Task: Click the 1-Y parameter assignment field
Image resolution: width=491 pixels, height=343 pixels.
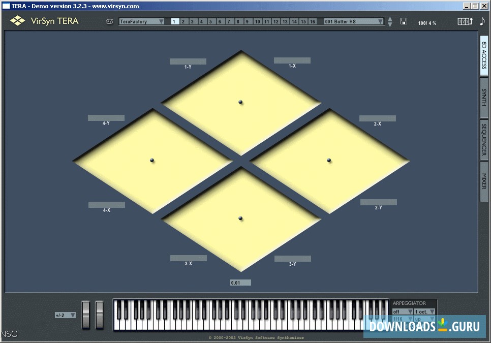Action: [188, 61]
